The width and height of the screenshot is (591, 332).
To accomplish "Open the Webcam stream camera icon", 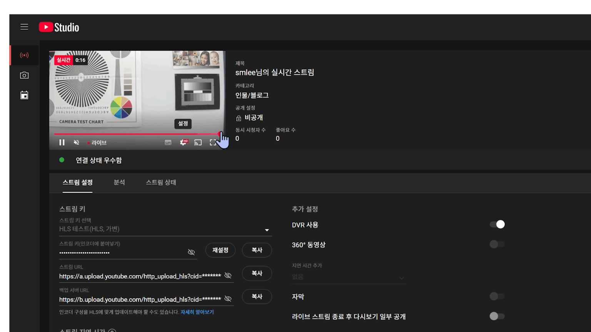I will 24,75.
